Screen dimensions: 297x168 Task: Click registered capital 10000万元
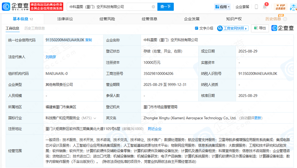[152, 62]
